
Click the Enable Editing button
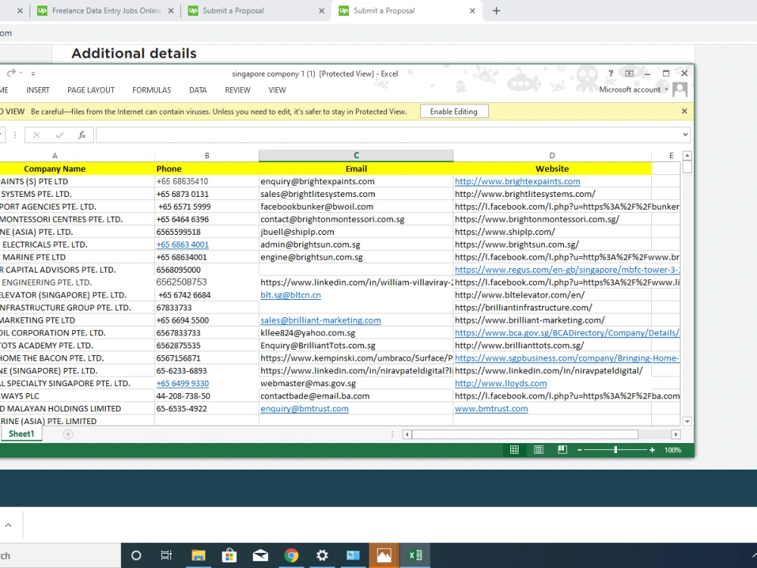point(453,111)
